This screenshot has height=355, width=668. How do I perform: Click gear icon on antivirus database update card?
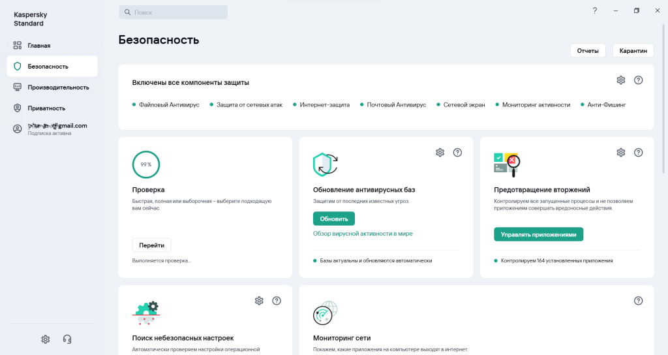tap(440, 153)
